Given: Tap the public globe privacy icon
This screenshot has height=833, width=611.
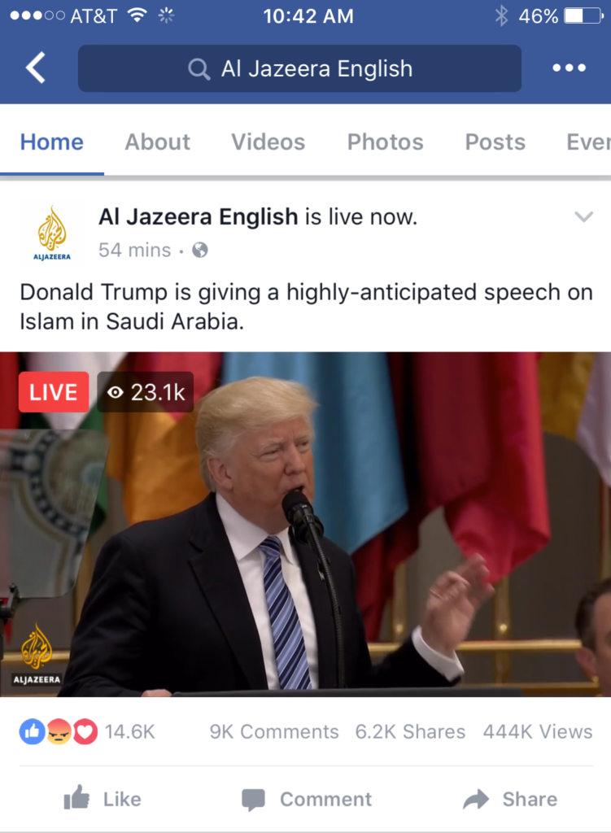Looking at the screenshot, I should [200, 250].
